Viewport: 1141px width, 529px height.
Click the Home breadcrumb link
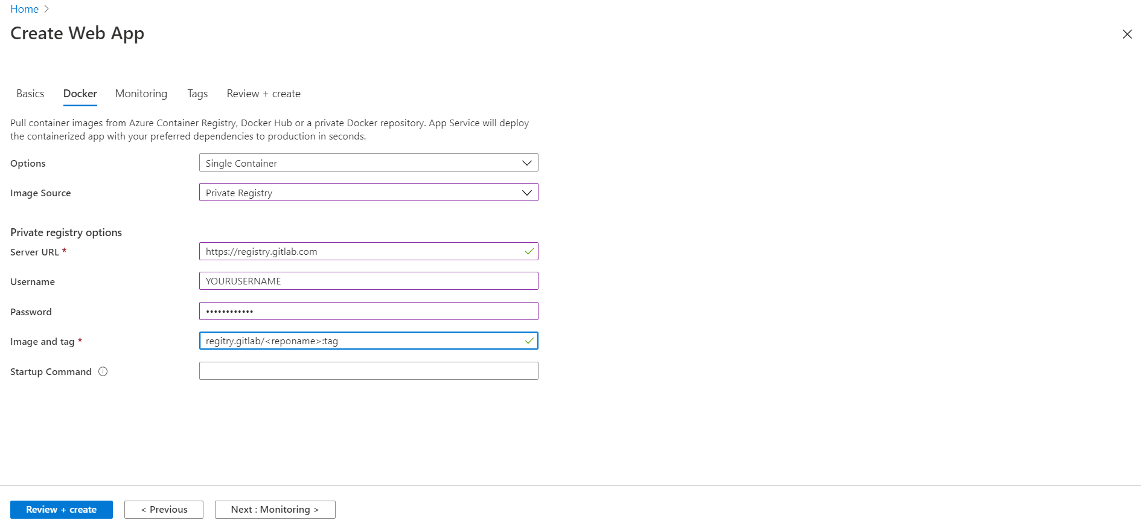(24, 9)
